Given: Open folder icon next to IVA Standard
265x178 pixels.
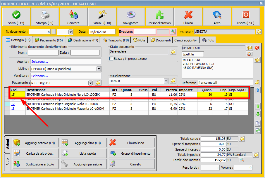Looking at the screenshot, I should pyautogui.click(x=256, y=155).
